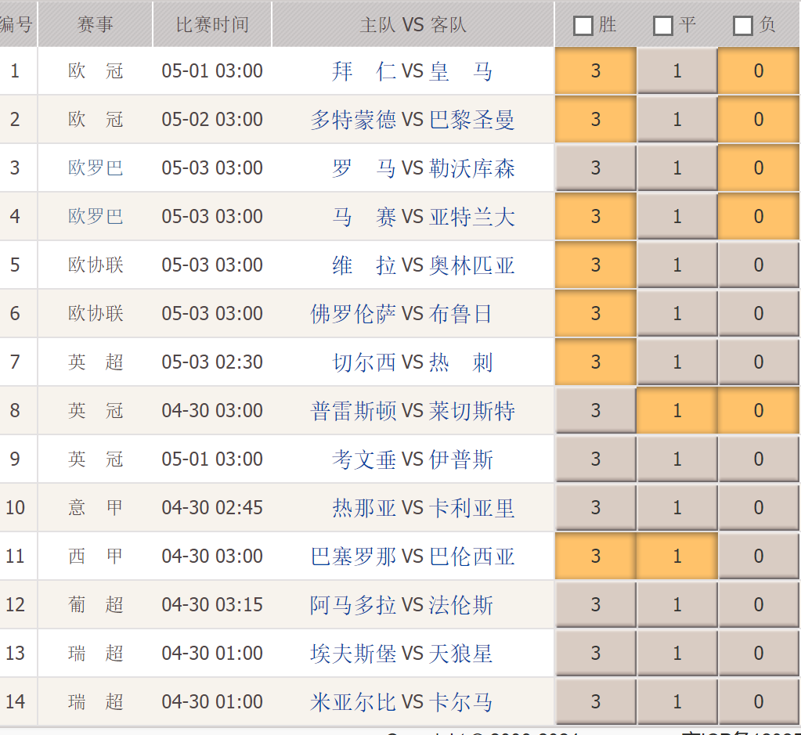This screenshot has height=735, width=801.
Task: Select win (3) for 阿马多拉 VS 法伦斯
Action: 596,605
